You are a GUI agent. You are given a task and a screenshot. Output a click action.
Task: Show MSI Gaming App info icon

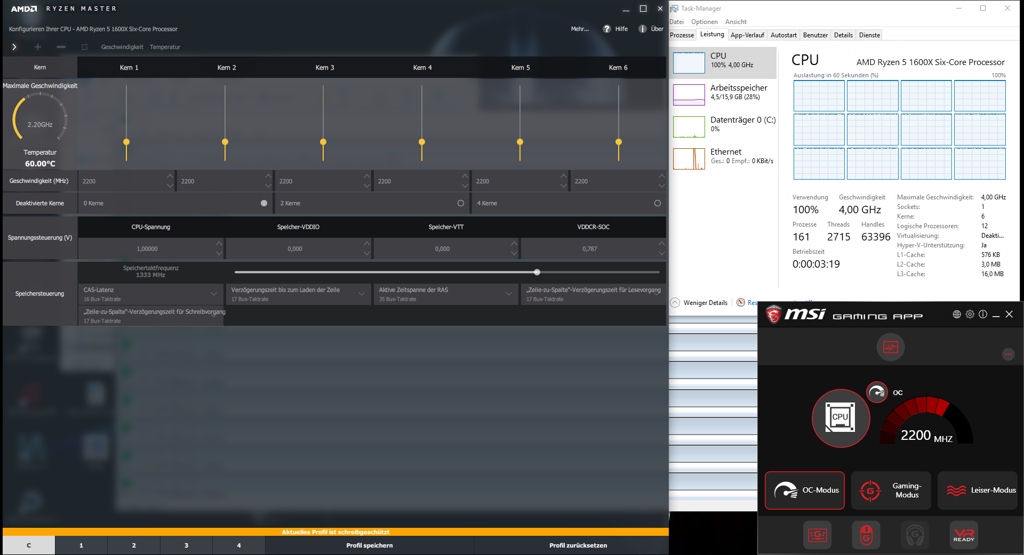pos(983,315)
